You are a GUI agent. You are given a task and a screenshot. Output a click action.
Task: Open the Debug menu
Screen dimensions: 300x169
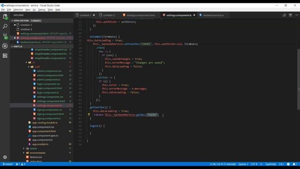[x=42, y=9]
